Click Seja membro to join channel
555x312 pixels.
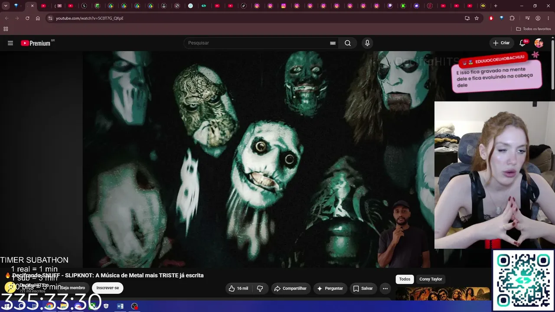72,288
